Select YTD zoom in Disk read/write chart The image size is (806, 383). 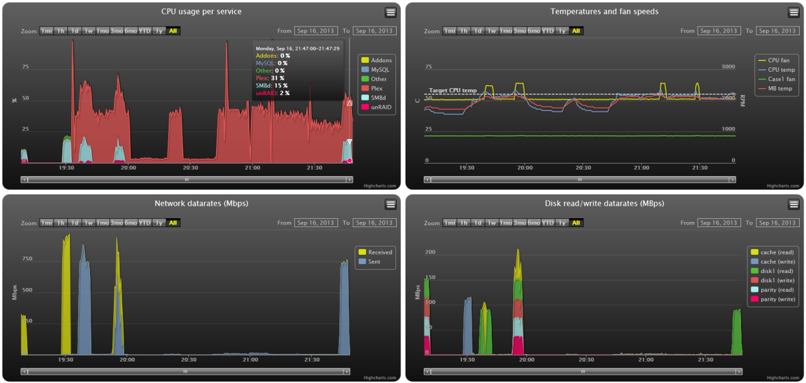point(548,223)
